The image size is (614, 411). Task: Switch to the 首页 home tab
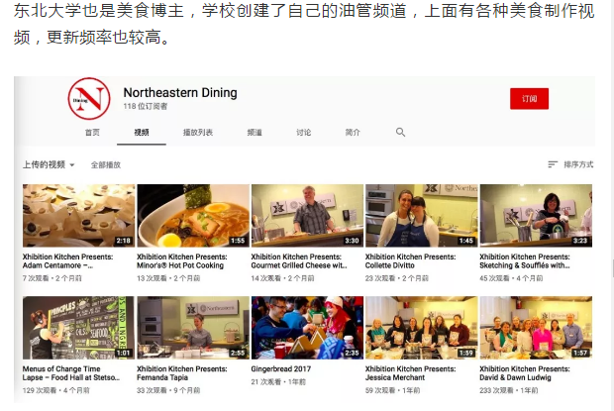pos(92,132)
